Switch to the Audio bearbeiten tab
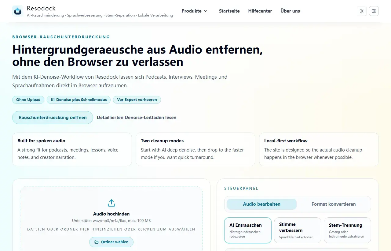 tap(262, 204)
